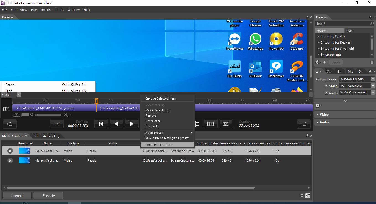Sort by the Source file size column
Screen dimensions: 376x204
pyautogui.click(x=231, y=143)
